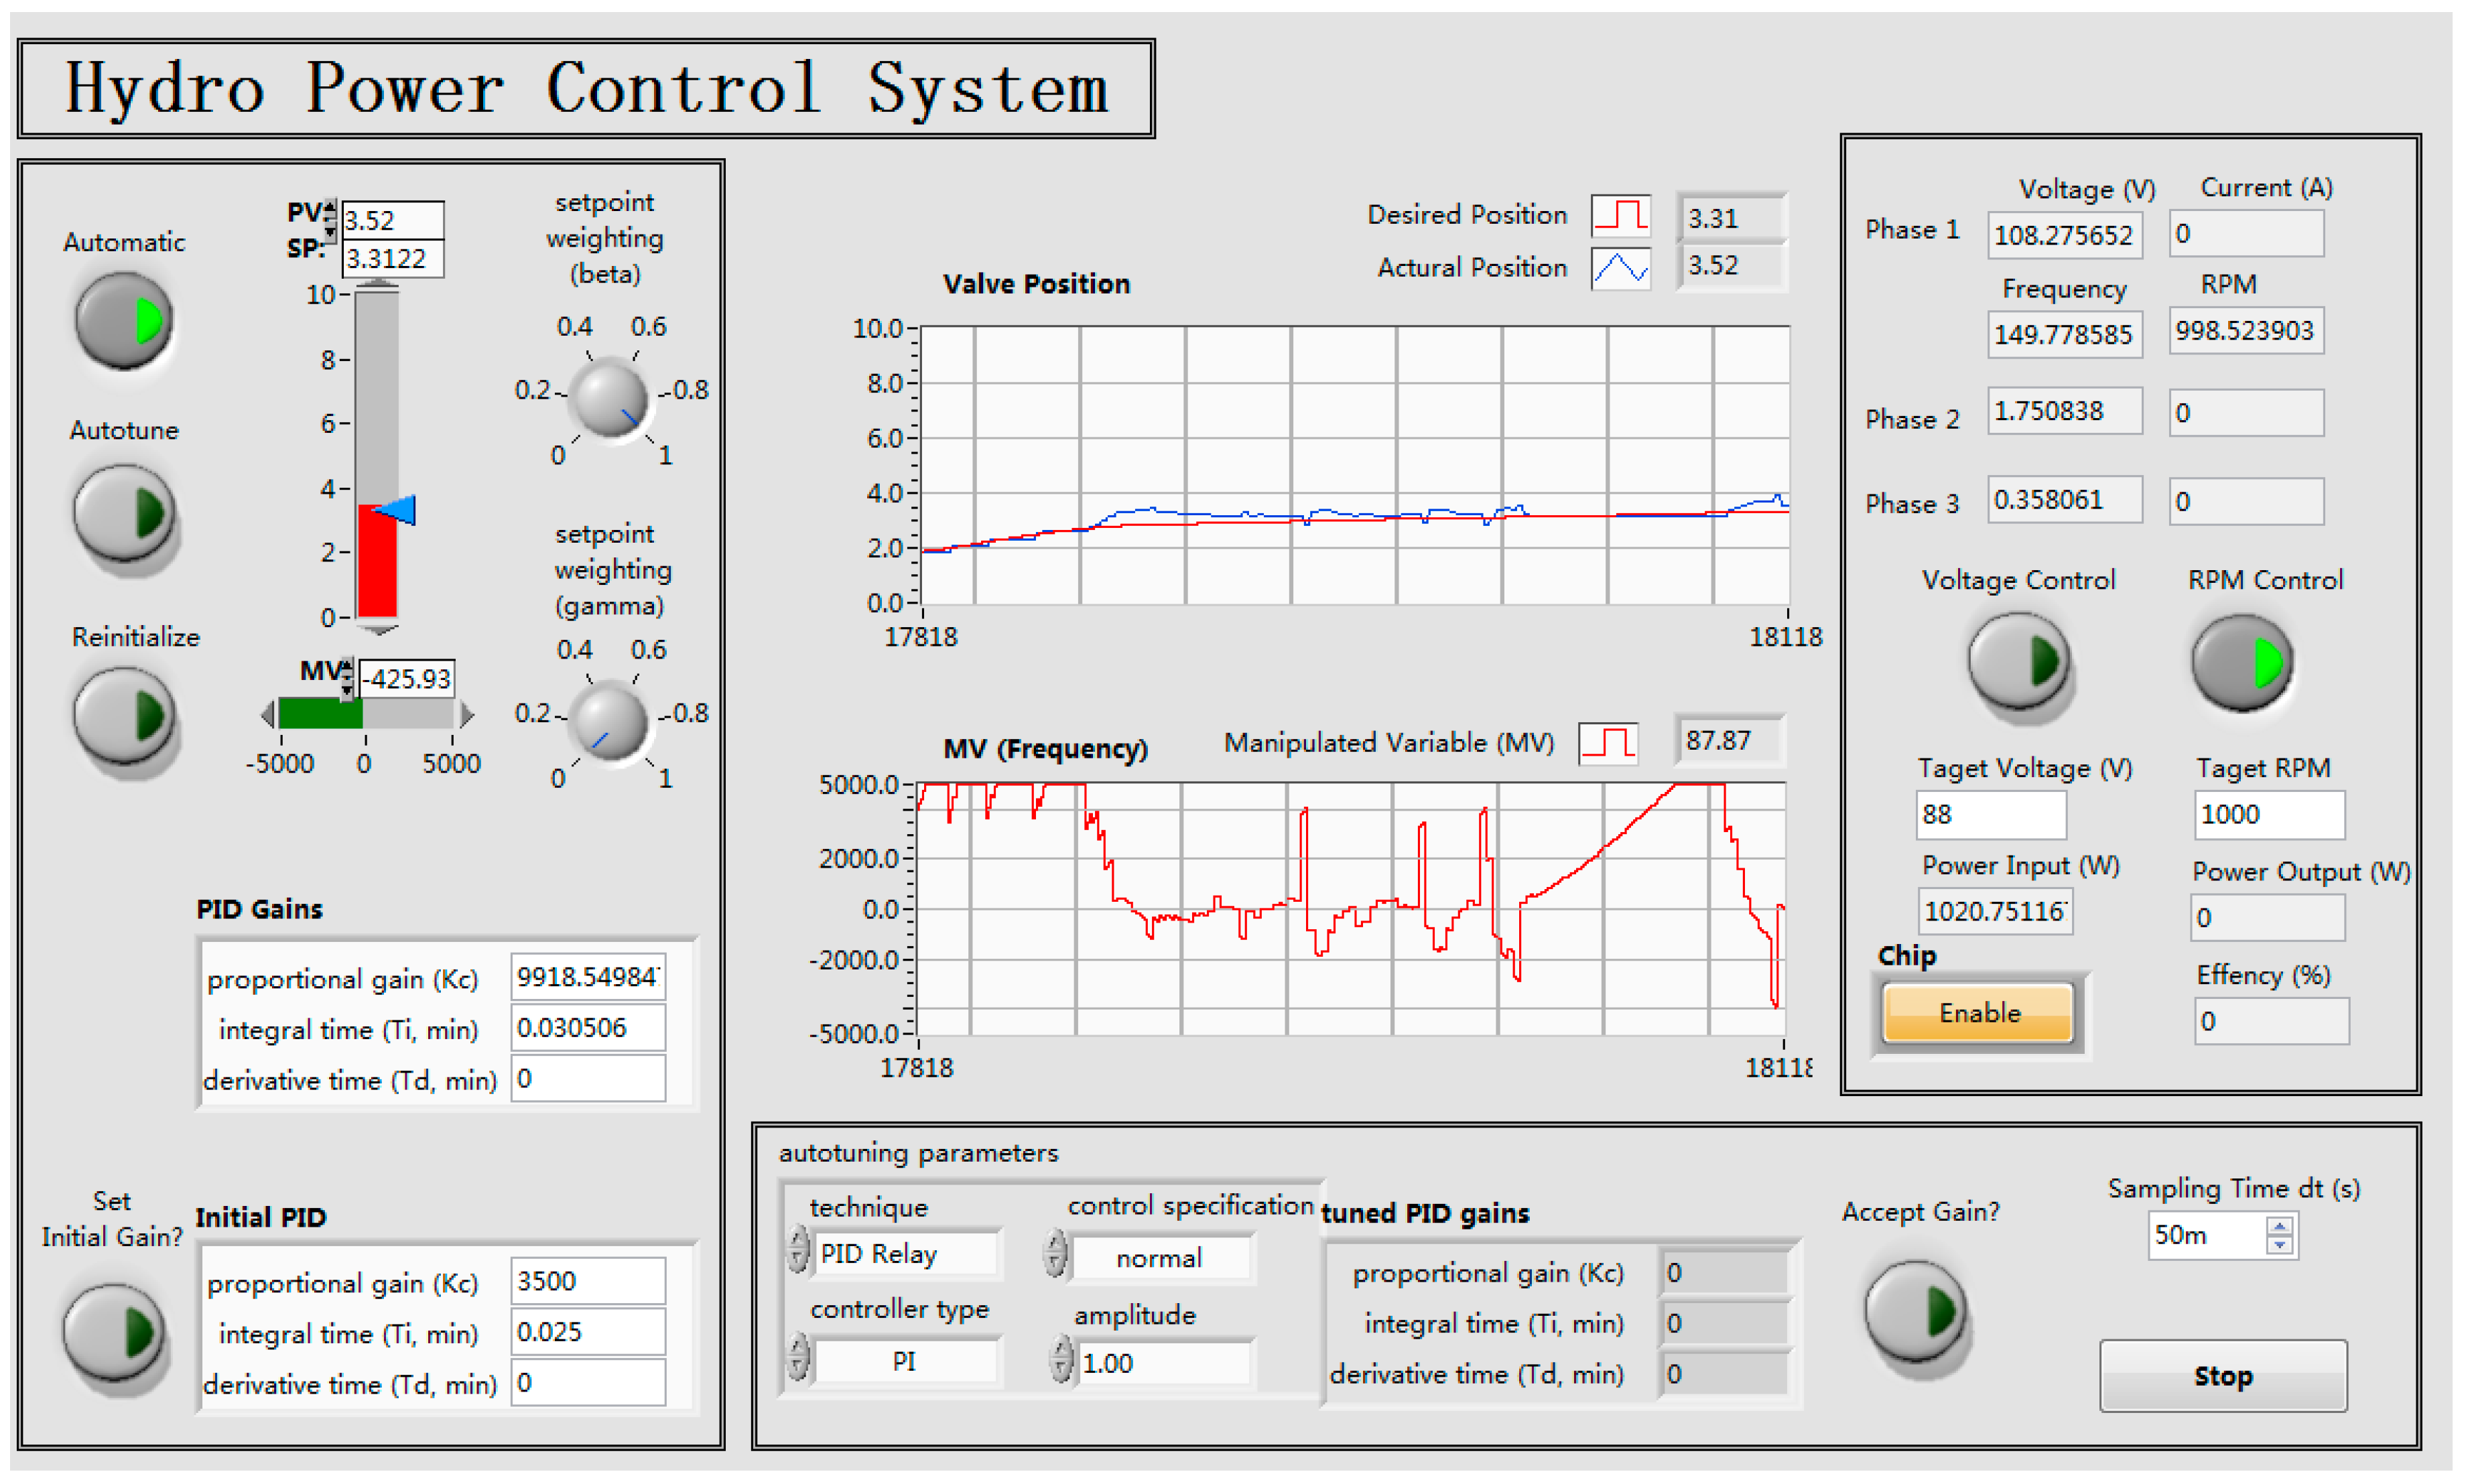Click the amplitude field 1.00

[1162, 1363]
